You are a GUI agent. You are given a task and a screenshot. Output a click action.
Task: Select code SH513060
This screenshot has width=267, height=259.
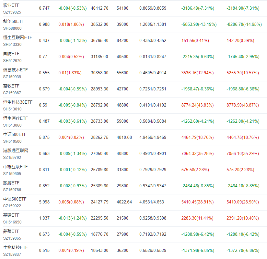(12, 125)
